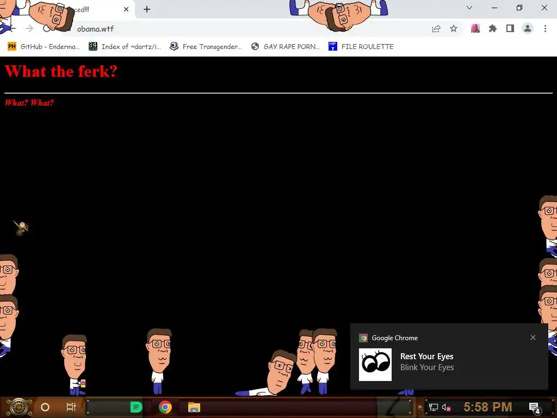This screenshot has width=557, height=418.
Task: Switch to Chrome in the taskbar
Action: [x=165, y=407]
